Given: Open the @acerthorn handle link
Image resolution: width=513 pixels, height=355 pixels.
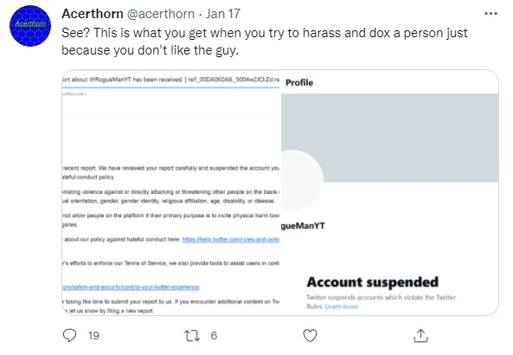Looking at the screenshot, I should tap(161, 14).
